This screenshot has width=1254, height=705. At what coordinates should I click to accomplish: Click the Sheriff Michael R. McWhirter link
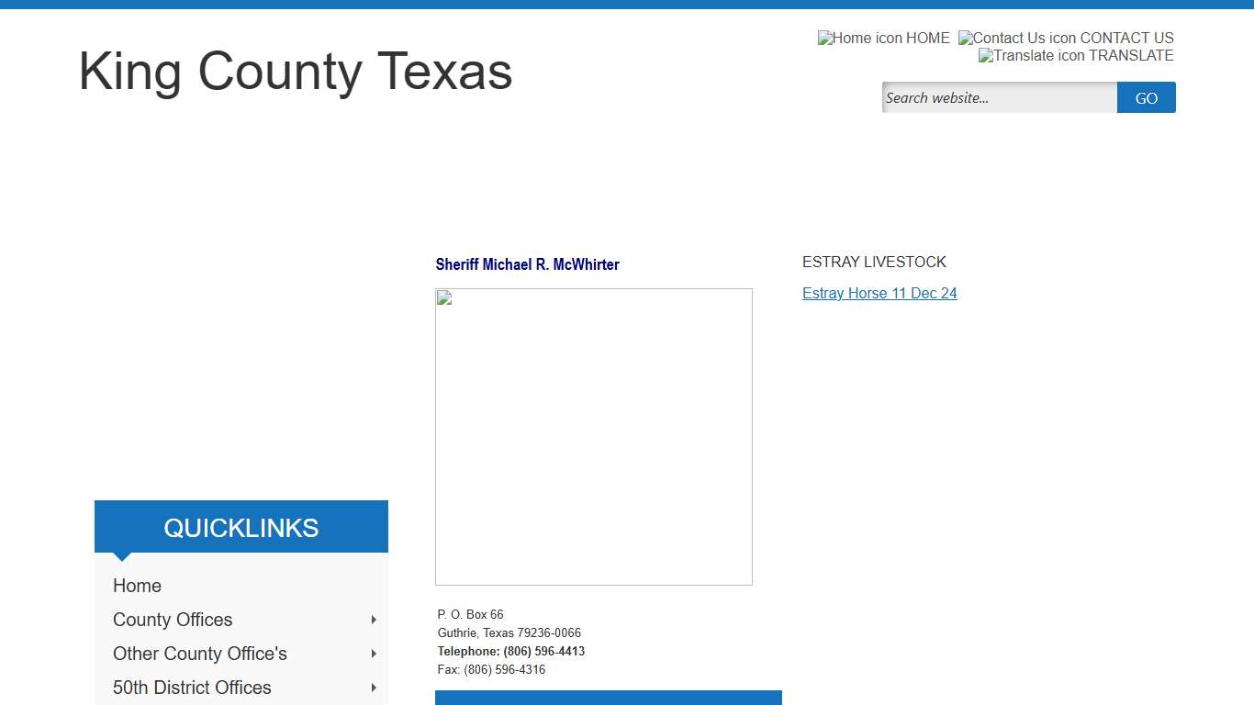pyautogui.click(x=527, y=264)
